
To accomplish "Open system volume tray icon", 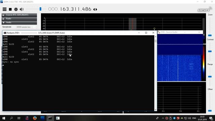I will pyautogui.click(x=189, y=118).
